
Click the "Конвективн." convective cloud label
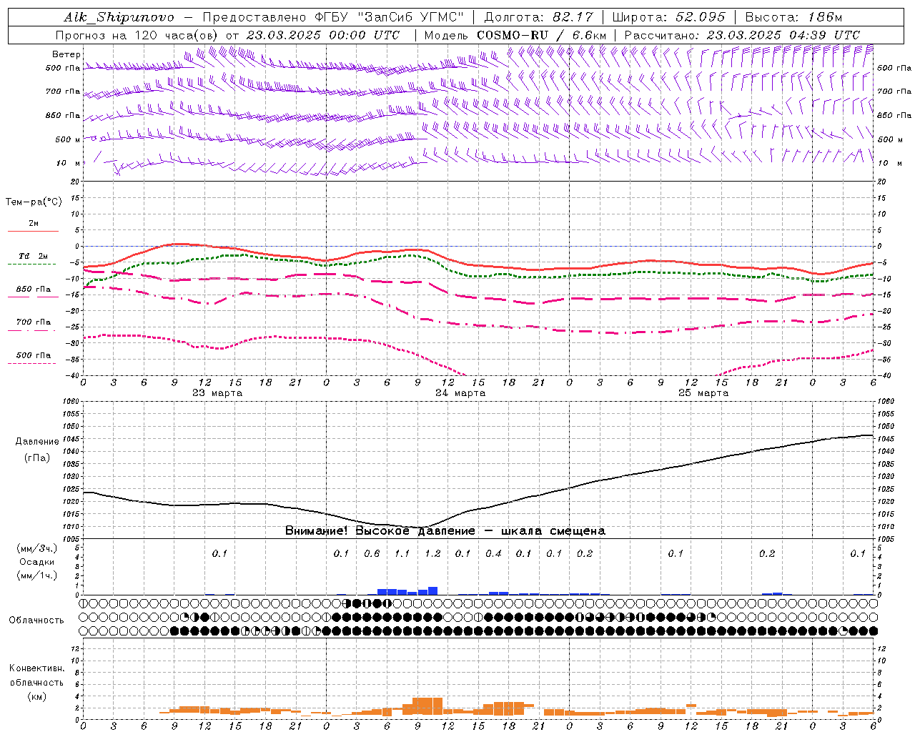37,668
